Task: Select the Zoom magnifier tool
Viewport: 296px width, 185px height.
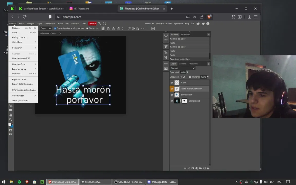Action: (11, 120)
